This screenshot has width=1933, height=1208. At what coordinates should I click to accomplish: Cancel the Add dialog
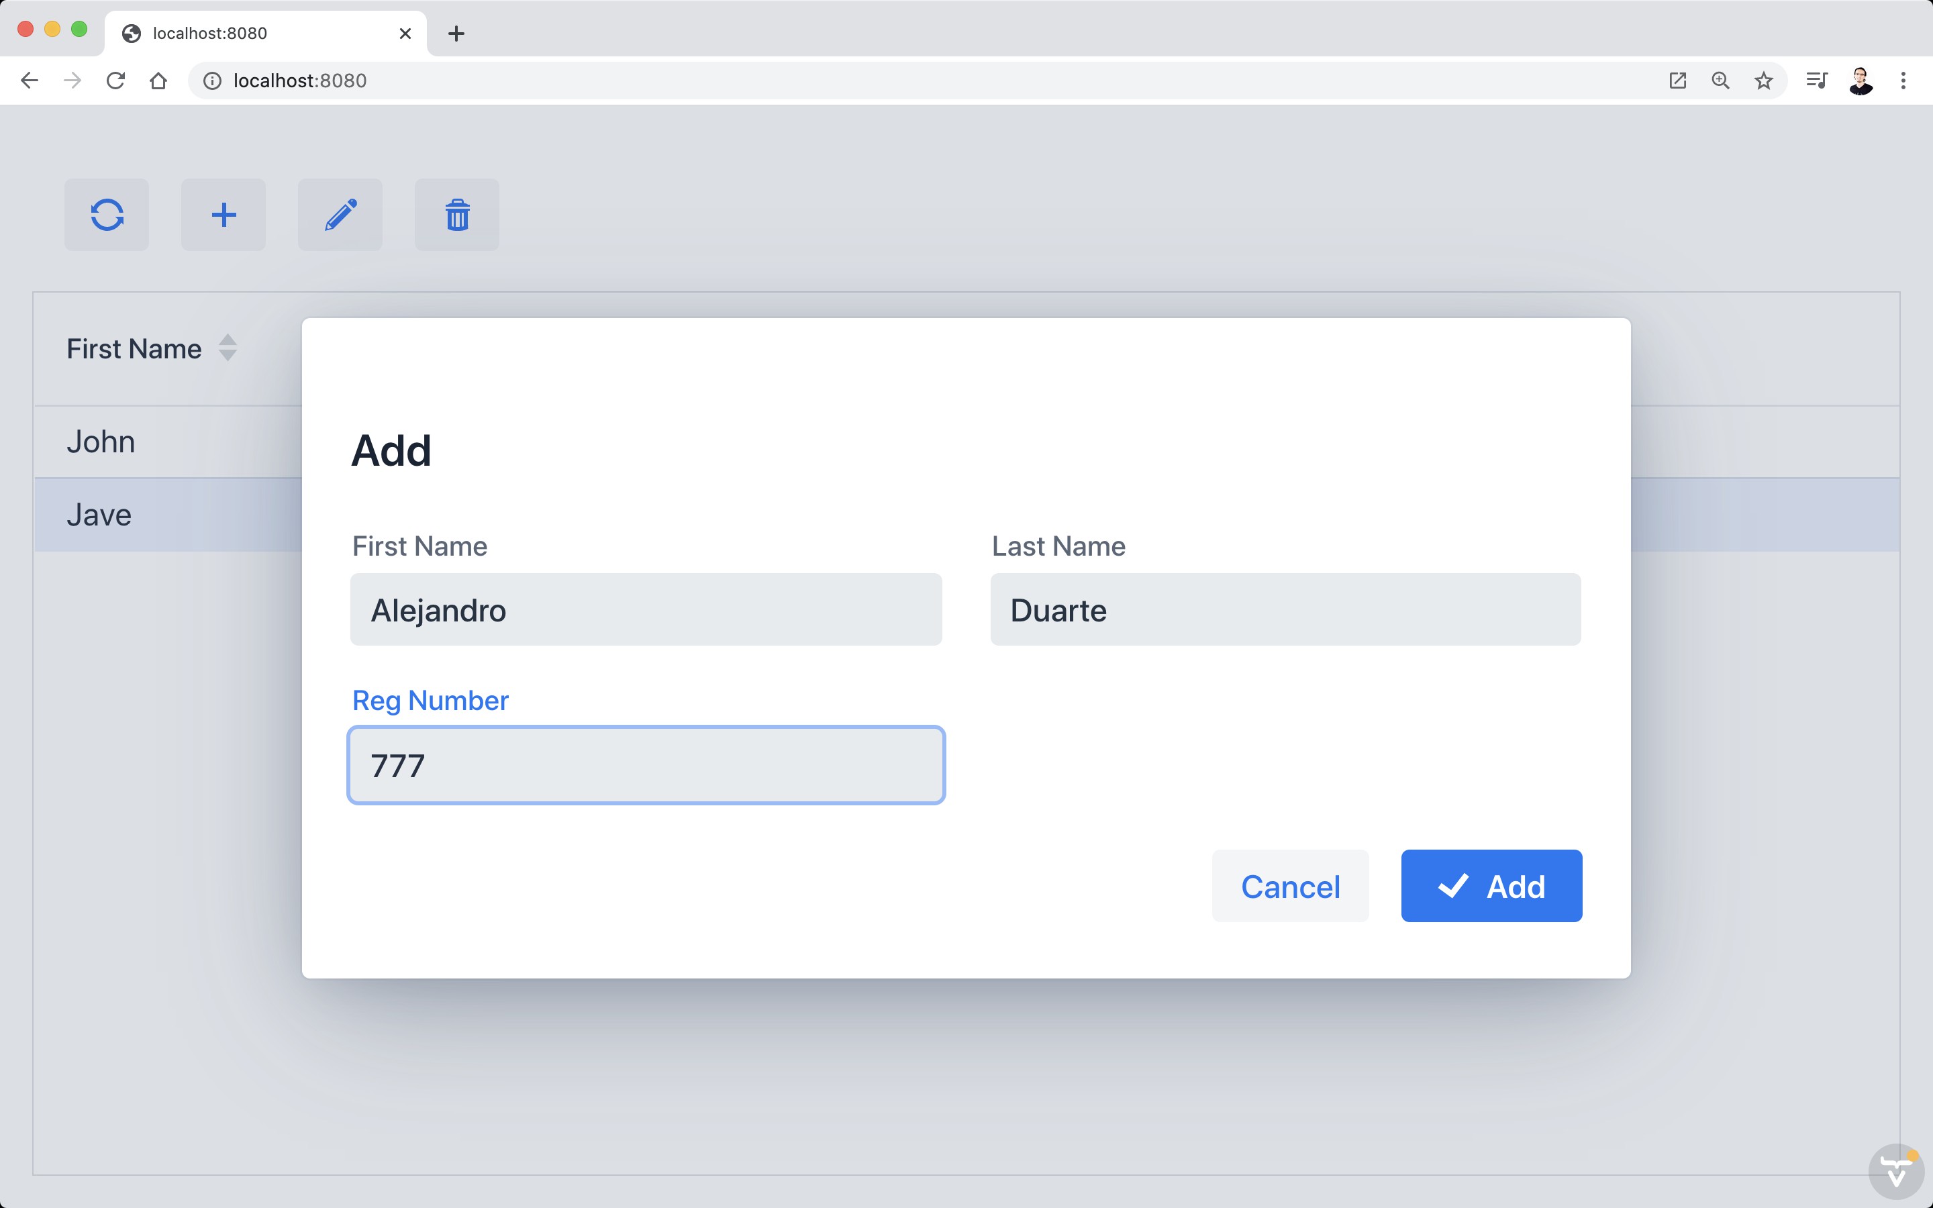pos(1289,885)
